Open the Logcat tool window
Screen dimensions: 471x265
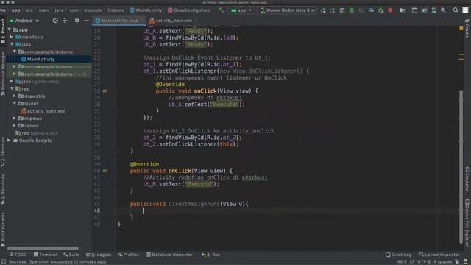point(99,255)
